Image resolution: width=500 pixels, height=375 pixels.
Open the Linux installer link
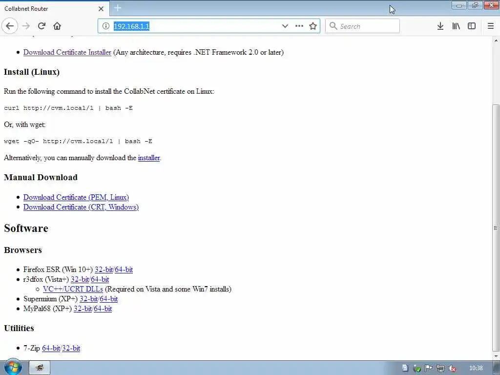[149, 158]
